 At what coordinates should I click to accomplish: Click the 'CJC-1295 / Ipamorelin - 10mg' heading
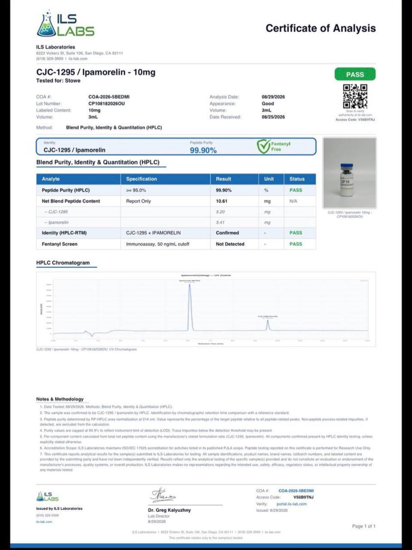(96, 72)
